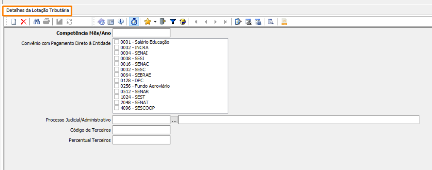
Task: Go to next record arrow
Action: click(x=215, y=22)
